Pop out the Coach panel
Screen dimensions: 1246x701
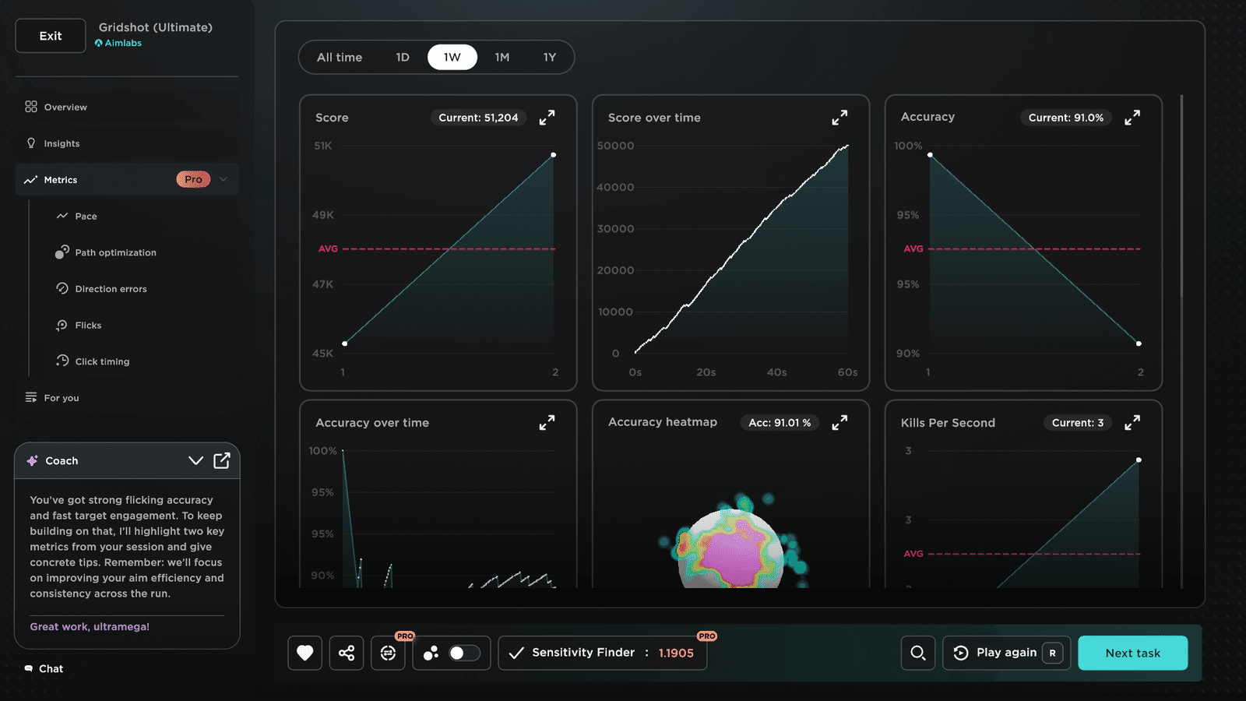point(222,460)
